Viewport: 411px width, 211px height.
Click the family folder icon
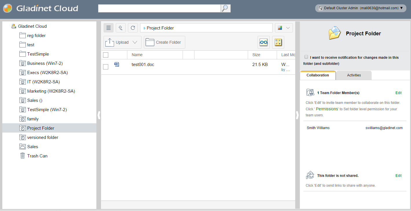23,119
